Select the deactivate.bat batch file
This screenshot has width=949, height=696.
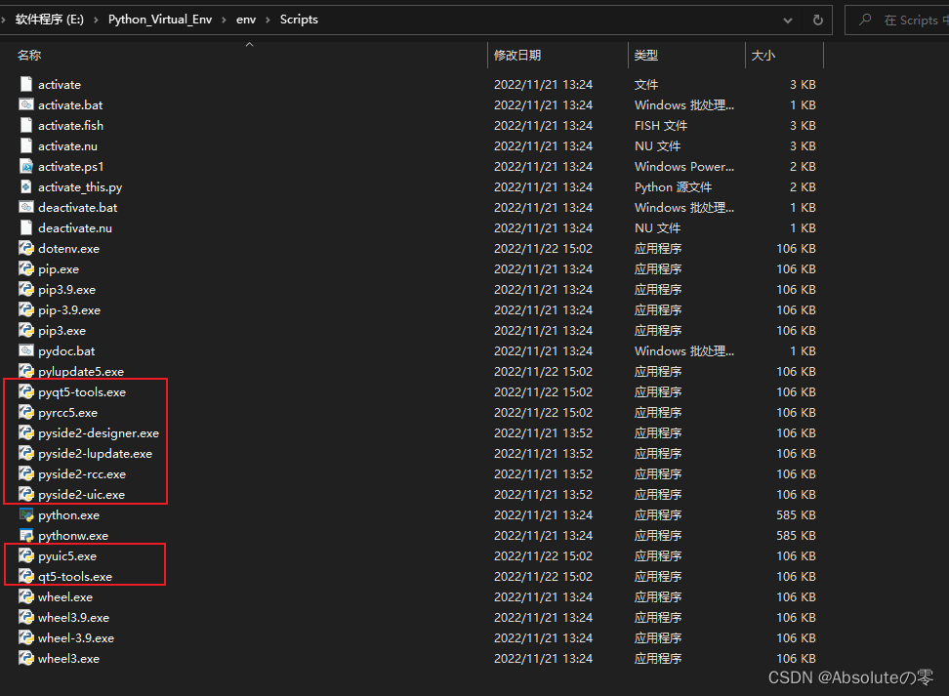pyautogui.click(x=71, y=207)
